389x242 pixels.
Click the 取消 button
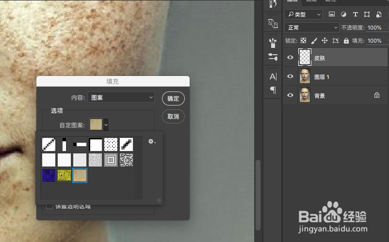[x=173, y=116]
